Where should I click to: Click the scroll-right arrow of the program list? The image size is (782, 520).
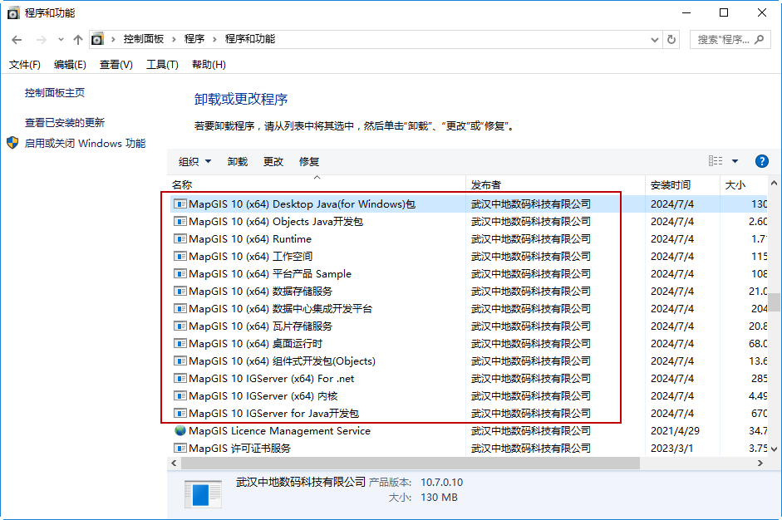tap(760, 464)
